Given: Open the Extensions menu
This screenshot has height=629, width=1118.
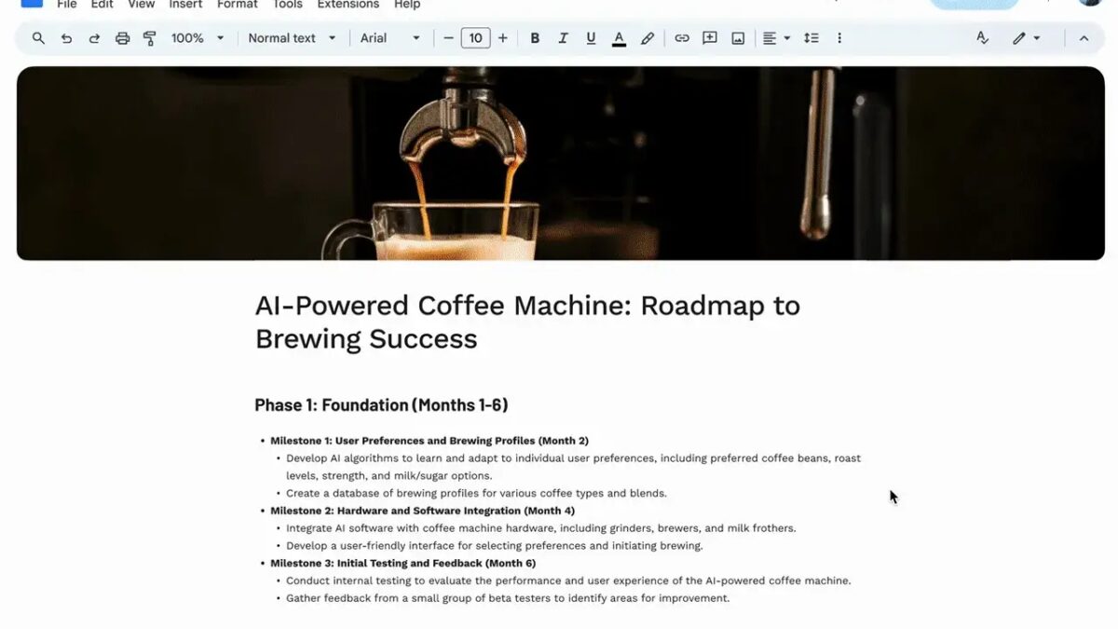Looking at the screenshot, I should tap(346, 5).
